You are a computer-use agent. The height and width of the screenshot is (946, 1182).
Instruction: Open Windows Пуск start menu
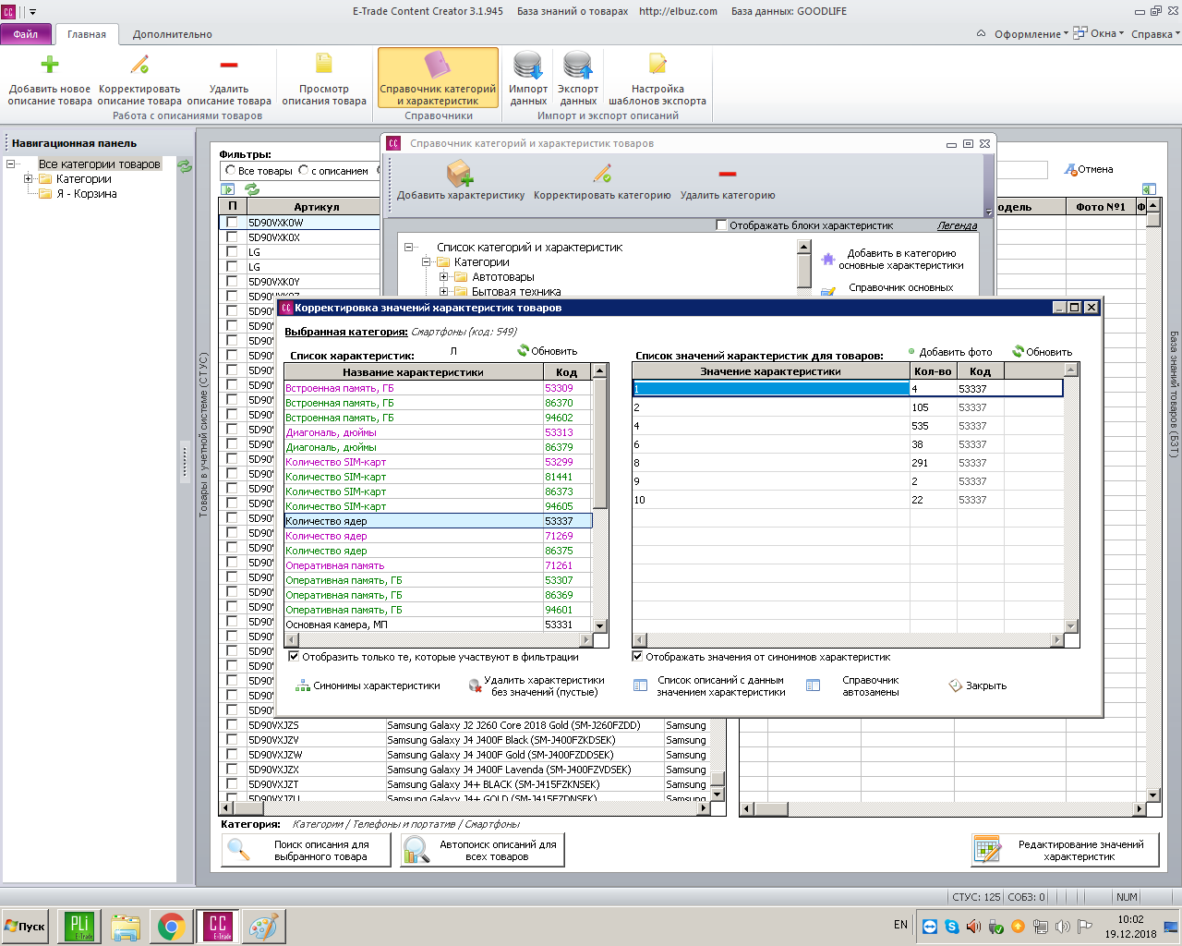(25, 927)
